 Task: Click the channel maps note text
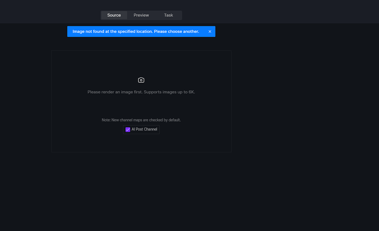141,120
